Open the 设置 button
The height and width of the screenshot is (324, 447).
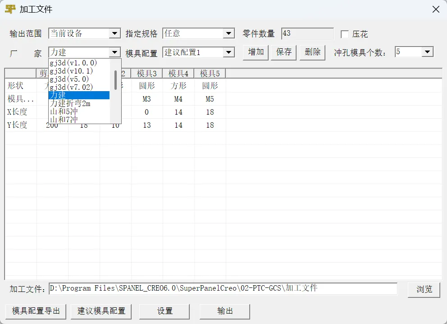click(x=164, y=311)
